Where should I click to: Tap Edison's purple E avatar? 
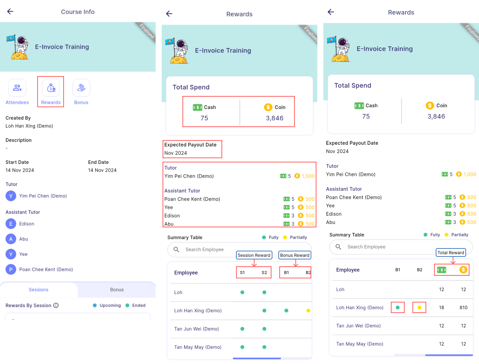point(11,224)
